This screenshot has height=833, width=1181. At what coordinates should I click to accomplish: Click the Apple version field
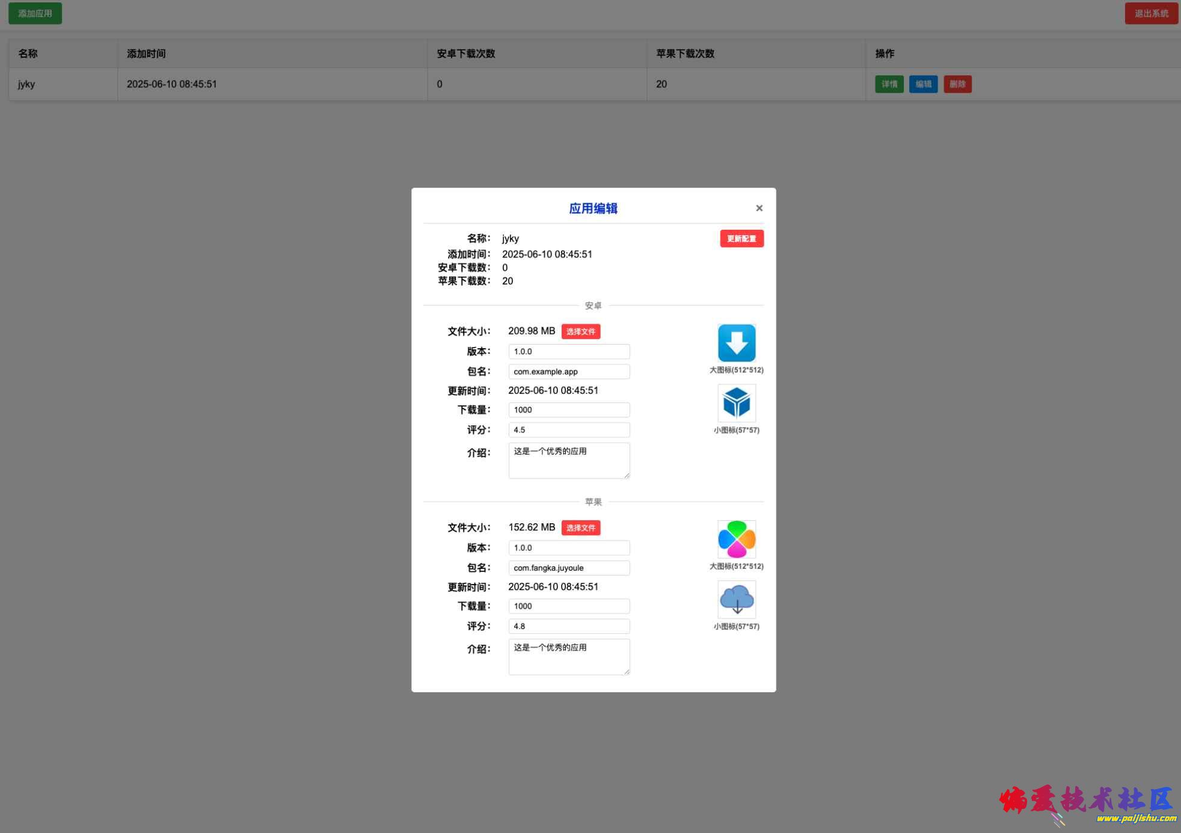point(568,548)
